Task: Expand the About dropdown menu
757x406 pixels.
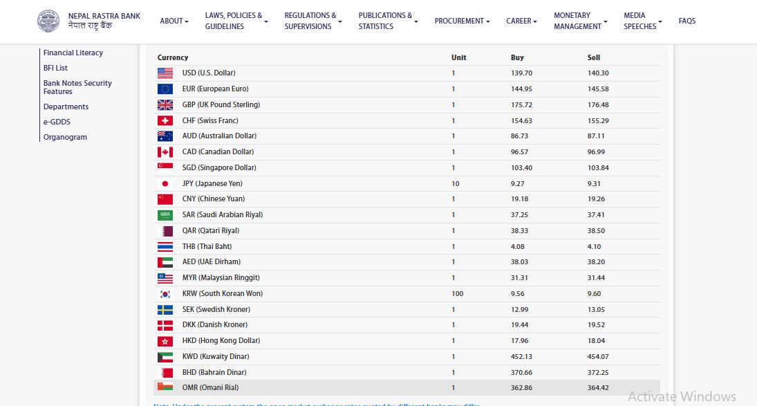Action: tap(174, 21)
